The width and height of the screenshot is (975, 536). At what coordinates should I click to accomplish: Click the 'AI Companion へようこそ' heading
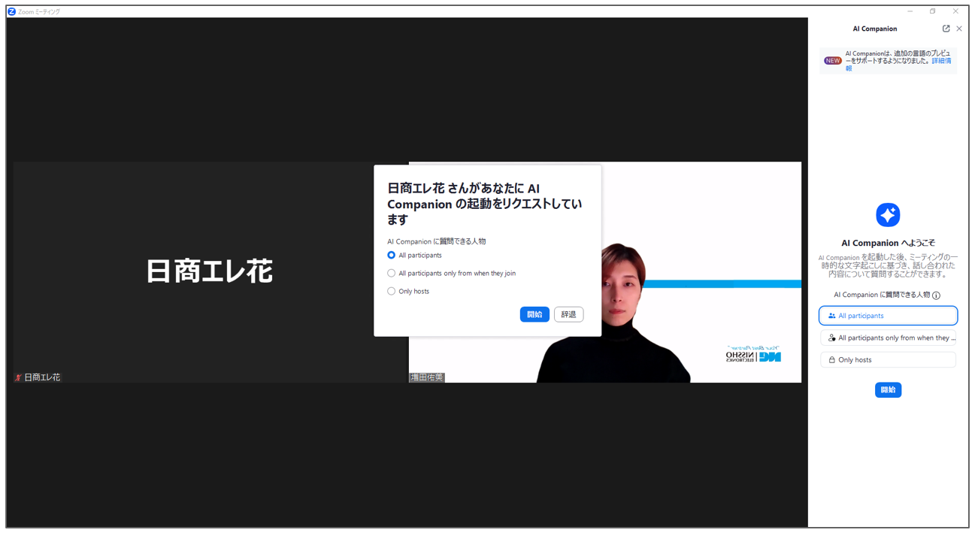pyautogui.click(x=888, y=243)
